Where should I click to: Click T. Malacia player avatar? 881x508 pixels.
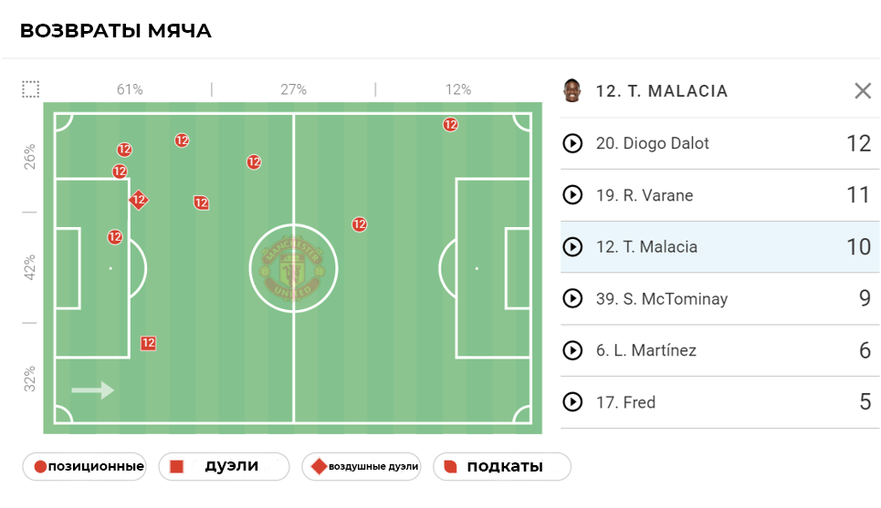click(x=572, y=90)
